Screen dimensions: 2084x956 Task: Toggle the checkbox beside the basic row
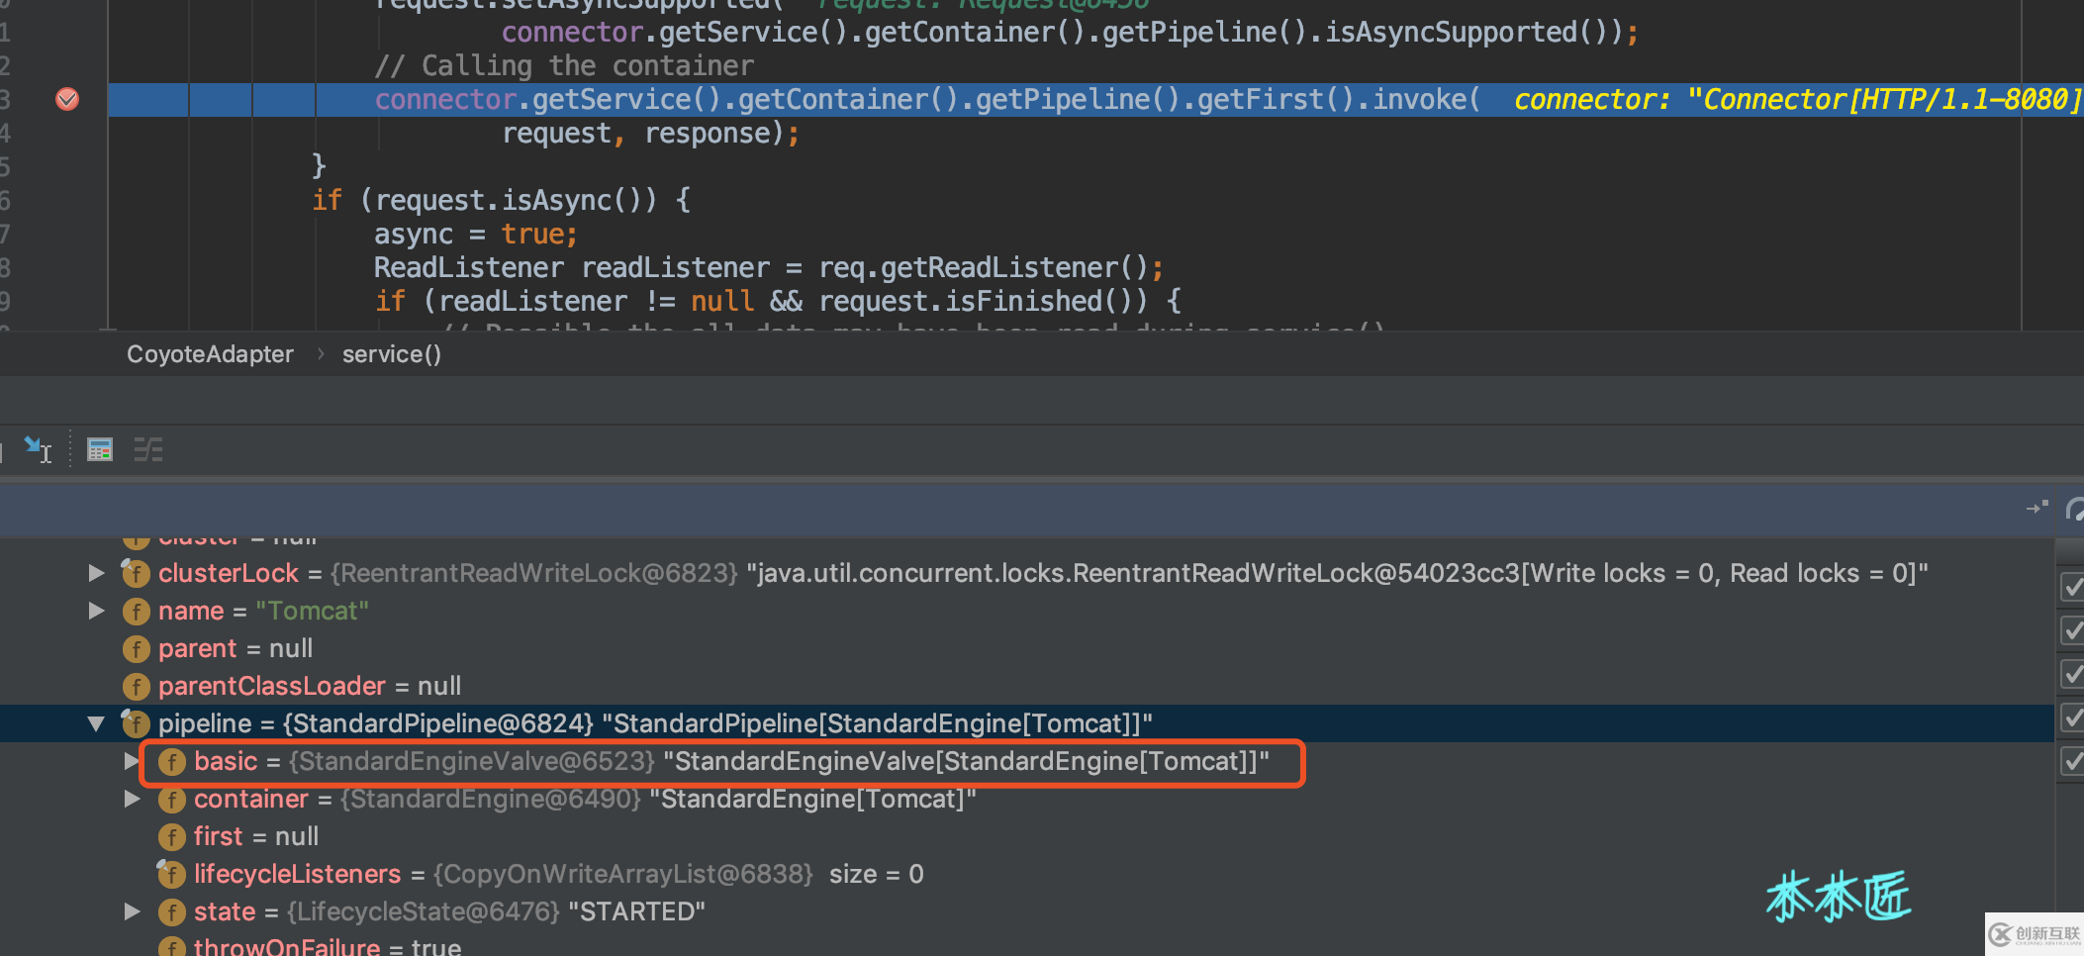(x=2071, y=760)
